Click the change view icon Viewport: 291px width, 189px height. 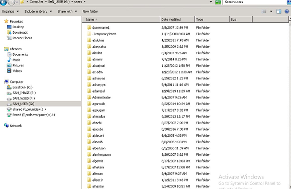[x=264, y=12]
